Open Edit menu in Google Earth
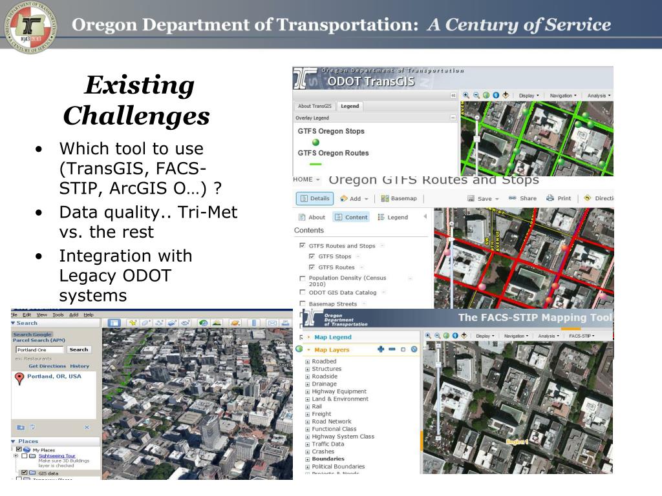This screenshot has width=662, height=496. 27,315
